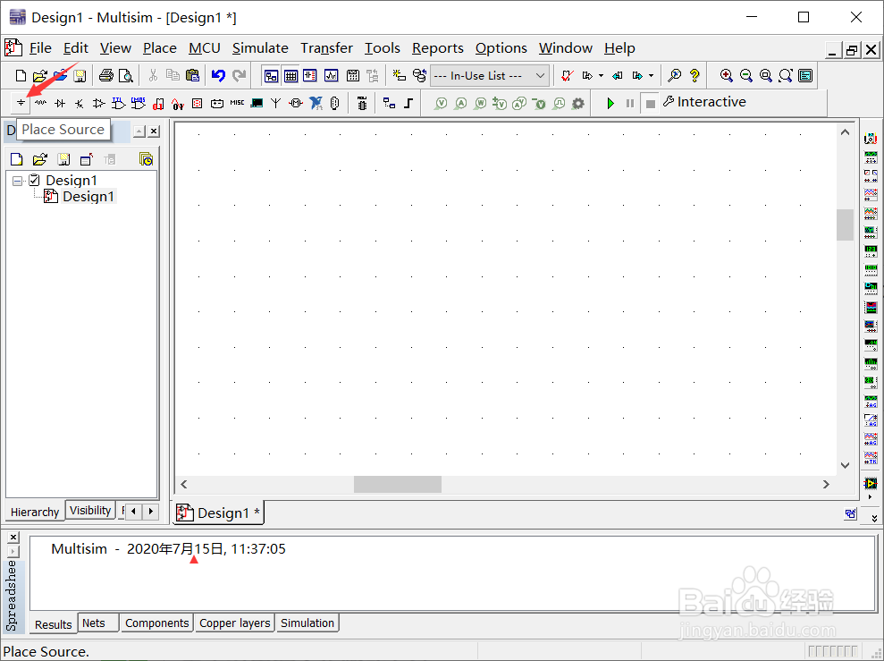
Task: Click the Place Source toolbar icon
Action: [x=21, y=103]
